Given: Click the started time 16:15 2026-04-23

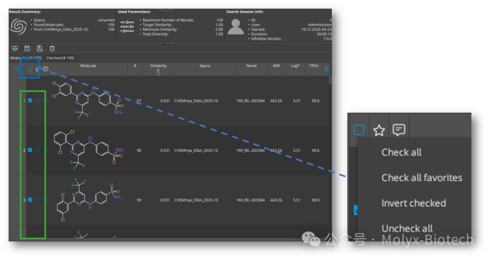Looking at the screenshot, I should pyautogui.click(x=316, y=29).
